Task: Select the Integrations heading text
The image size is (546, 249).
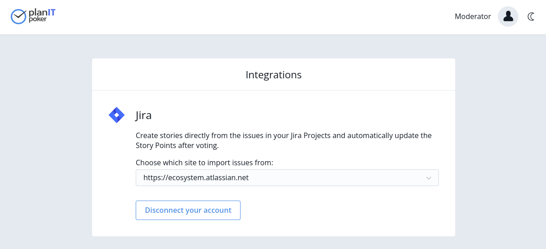Action: click(274, 75)
